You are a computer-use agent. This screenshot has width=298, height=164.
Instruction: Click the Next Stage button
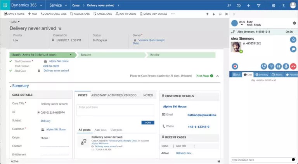[204, 76]
